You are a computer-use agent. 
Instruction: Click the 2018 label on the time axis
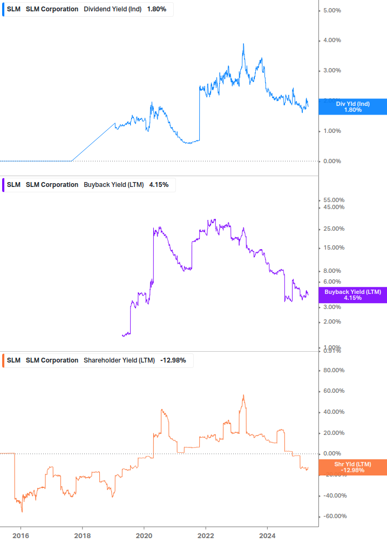(82, 536)
